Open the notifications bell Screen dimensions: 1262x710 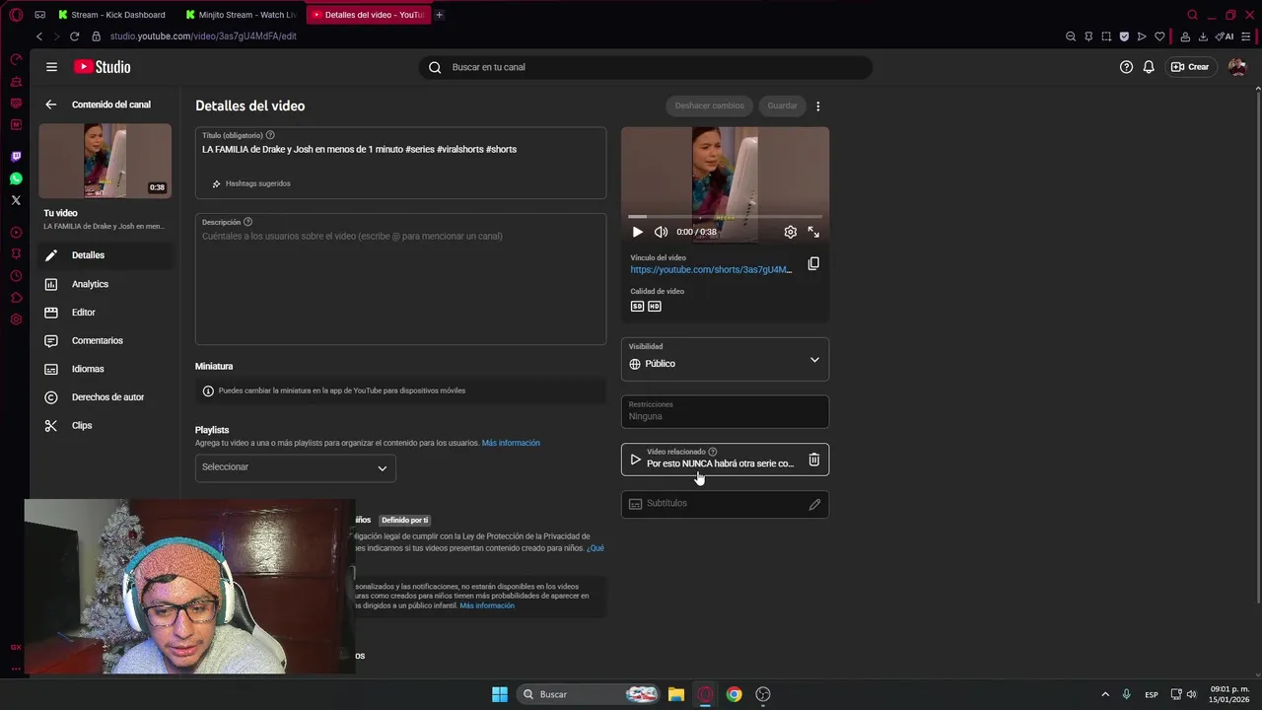click(1149, 67)
